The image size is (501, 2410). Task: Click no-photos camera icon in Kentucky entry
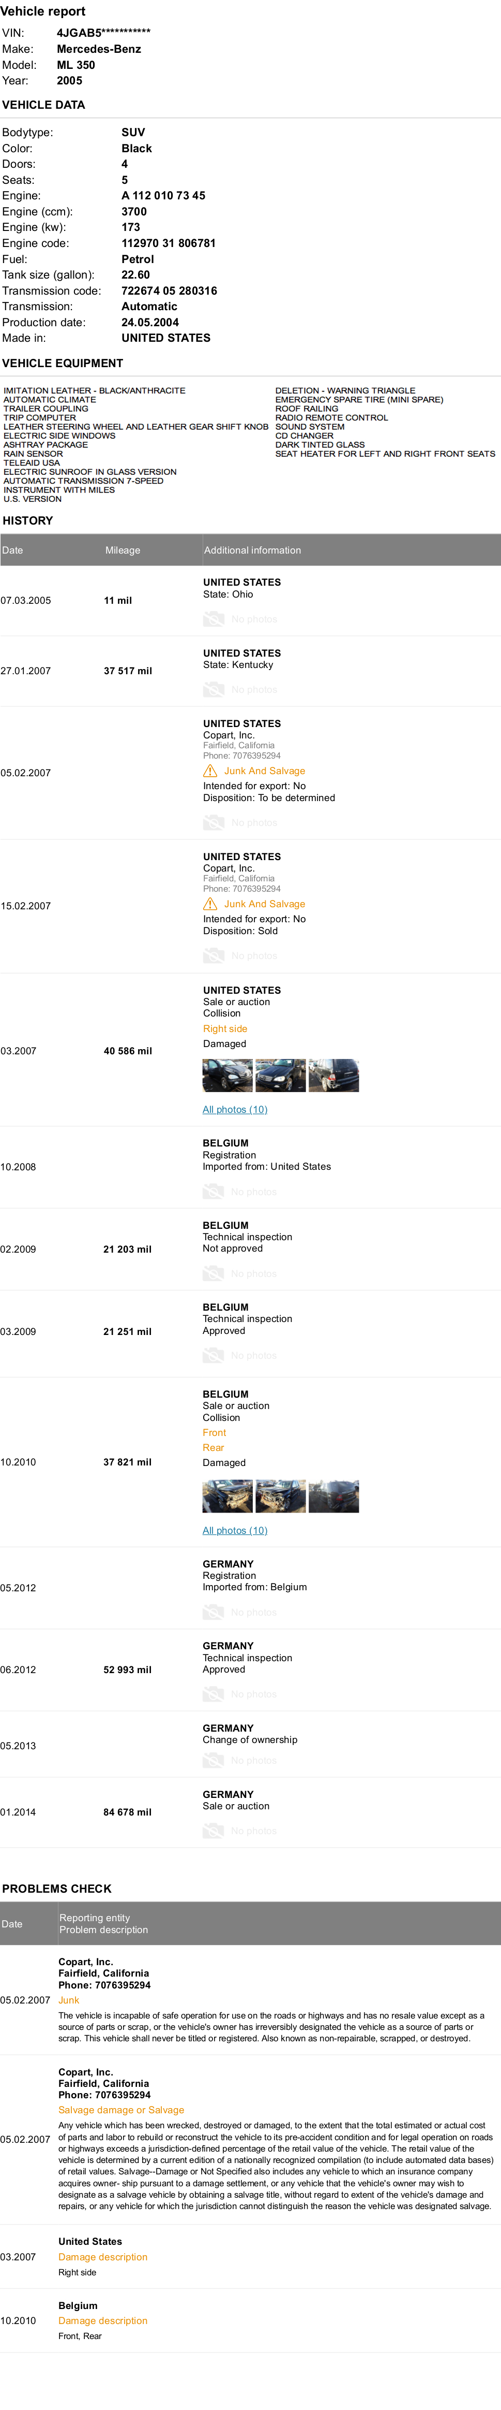(214, 690)
